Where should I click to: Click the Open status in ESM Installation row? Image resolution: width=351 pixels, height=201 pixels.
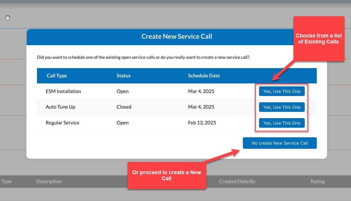122,91
